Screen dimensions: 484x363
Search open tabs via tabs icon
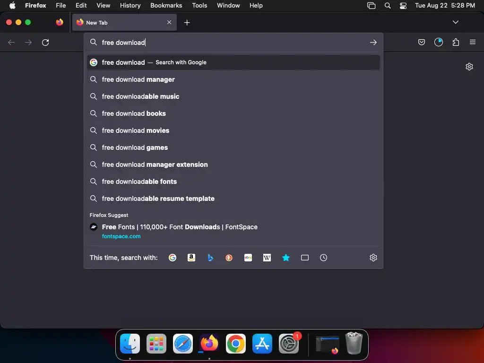(x=305, y=258)
